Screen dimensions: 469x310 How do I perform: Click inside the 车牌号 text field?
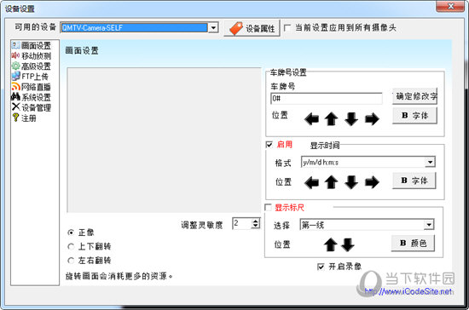tap(327, 98)
